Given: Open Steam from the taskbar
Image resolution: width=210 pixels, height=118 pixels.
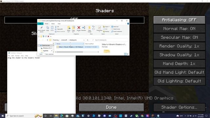Looking at the screenshot, I should coord(131,116).
